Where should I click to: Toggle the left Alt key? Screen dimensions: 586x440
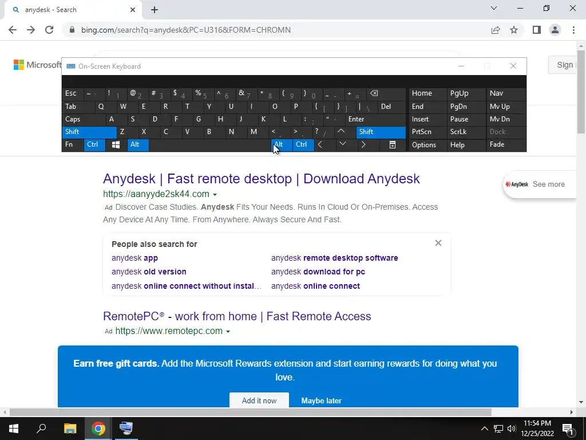point(138,145)
